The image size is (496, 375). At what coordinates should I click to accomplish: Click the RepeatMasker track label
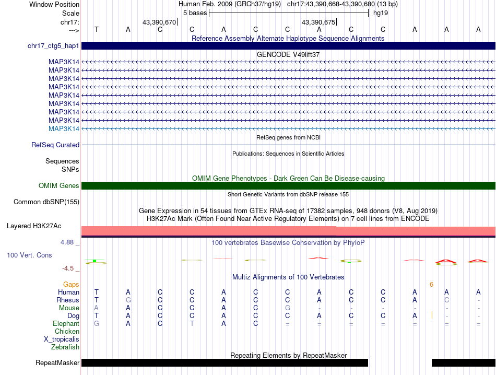pos(57,362)
